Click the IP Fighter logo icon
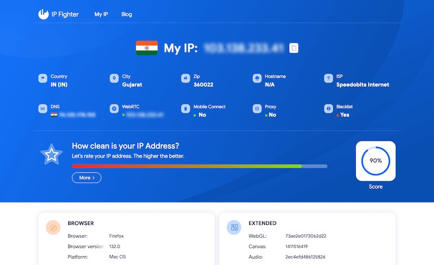The image size is (434, 265). pyautogui.click(x=44, y=14)
